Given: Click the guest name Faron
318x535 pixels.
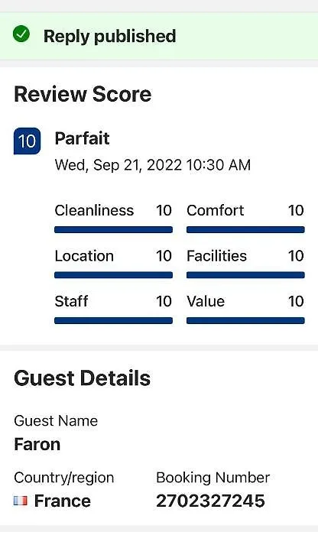Looking at the screenshot, I should click(x=37, y=444).
